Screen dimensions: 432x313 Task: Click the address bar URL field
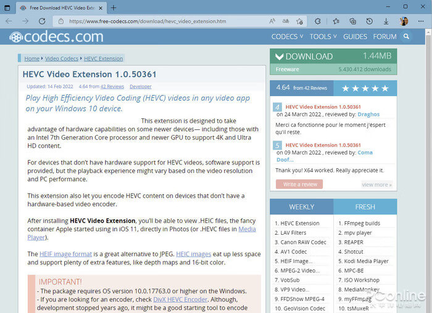[x=165, y=21]
